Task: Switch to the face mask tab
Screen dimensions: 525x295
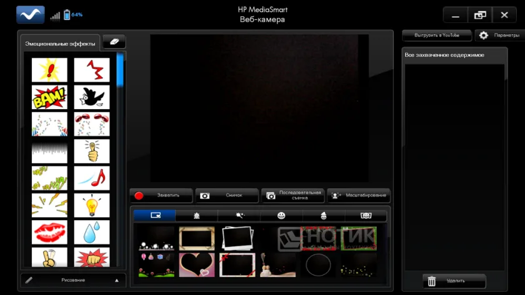Action: point(366,216)
